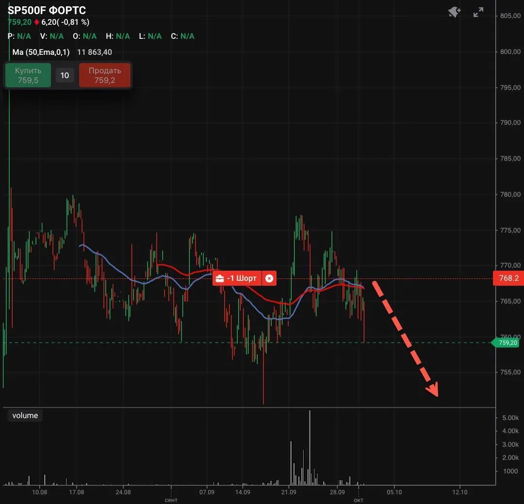The height and width of the screenshot is (504, 524).
Task: Click the Ma (50,Ema,0,1) indicator label
Action: pyautogui.click(x=41, y=52)
